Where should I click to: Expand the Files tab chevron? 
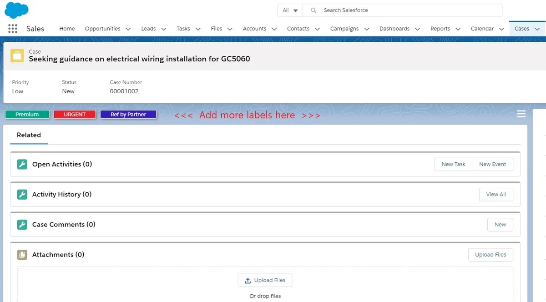230,29
